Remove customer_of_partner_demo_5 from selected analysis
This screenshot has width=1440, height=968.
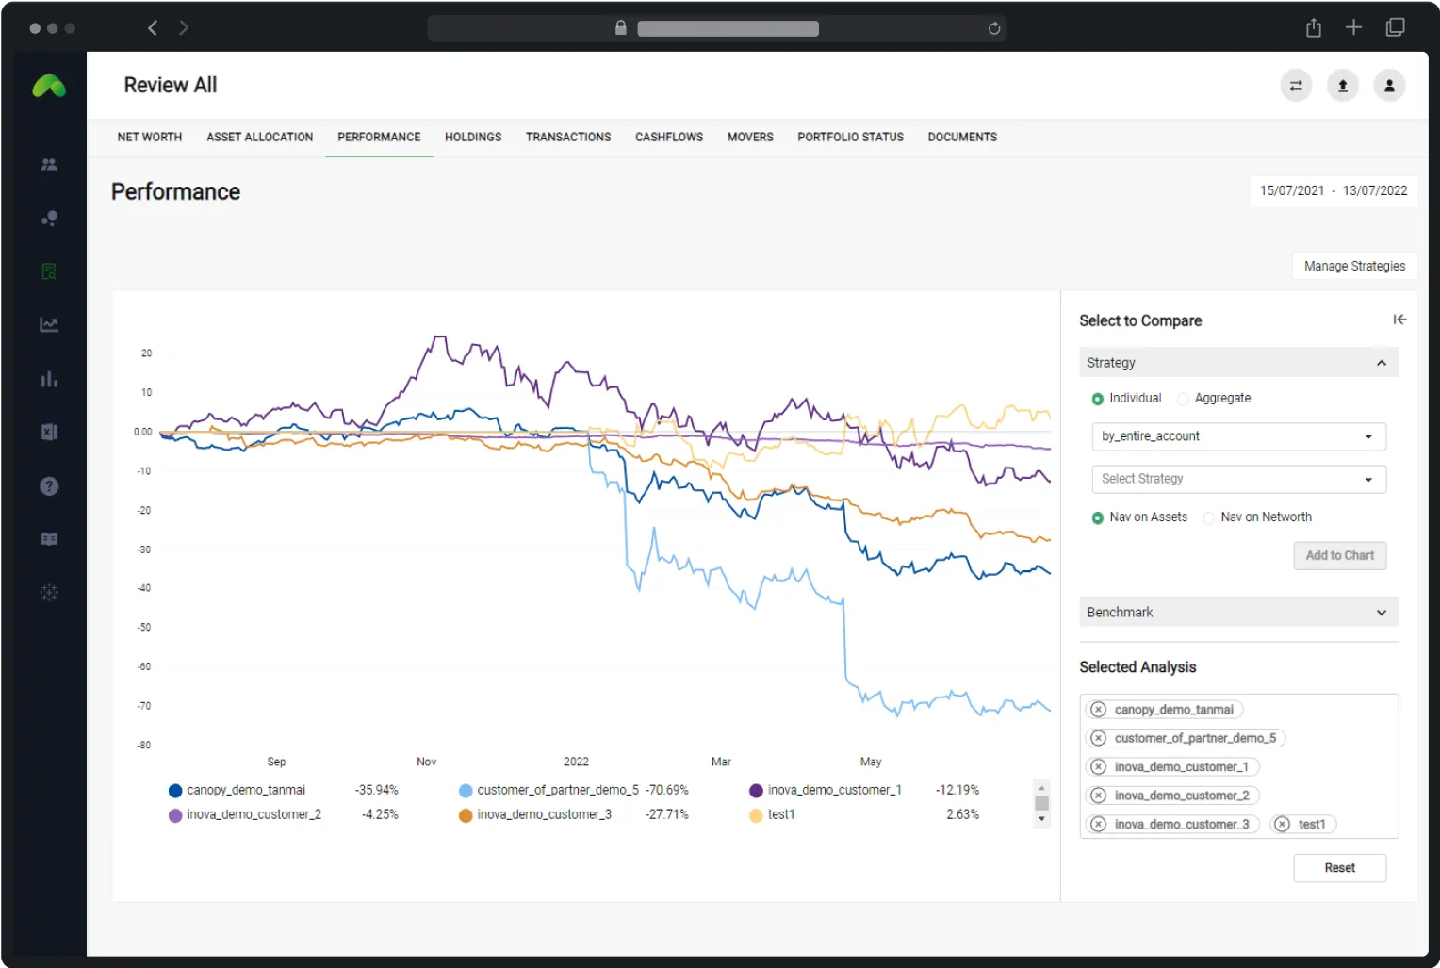[x=1098, y=738]
